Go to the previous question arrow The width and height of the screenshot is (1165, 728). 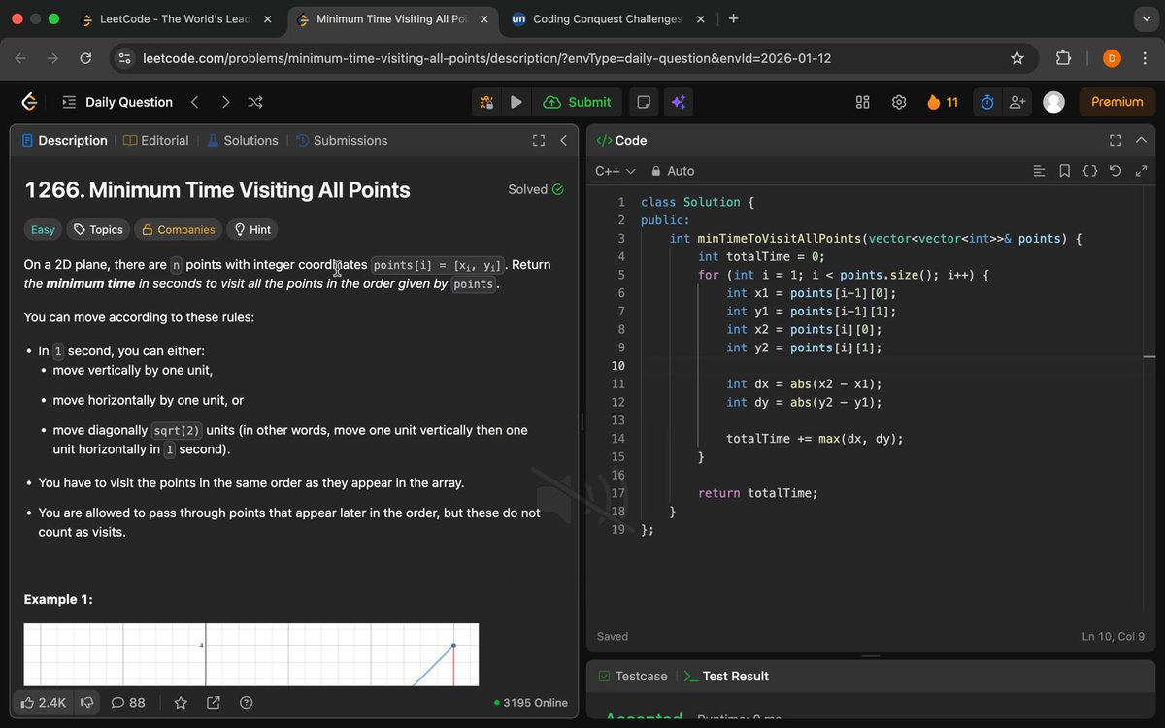194,102
